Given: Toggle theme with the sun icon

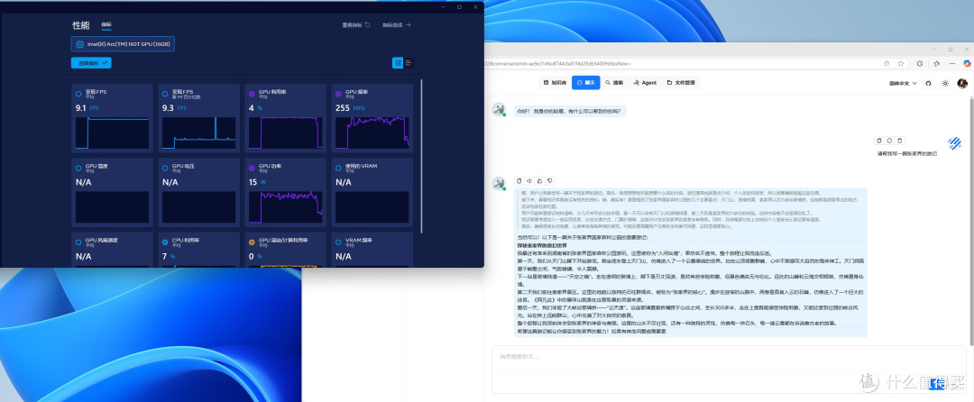Looking at the screenshot, I should pyautogui.click(x=945, y=83).
